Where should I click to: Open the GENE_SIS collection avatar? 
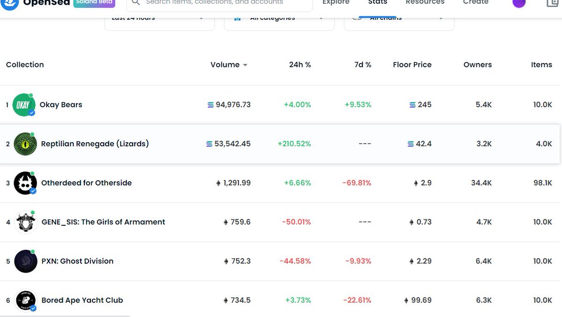[26, 222]
